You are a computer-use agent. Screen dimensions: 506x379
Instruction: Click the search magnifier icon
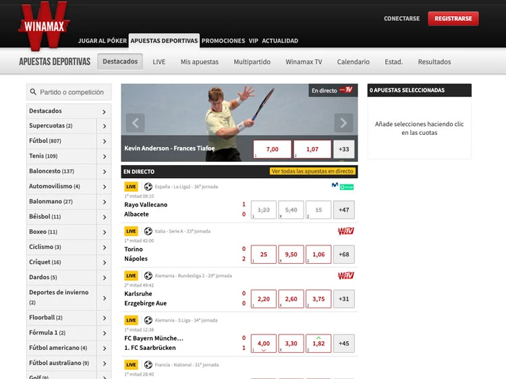point(33,92)
